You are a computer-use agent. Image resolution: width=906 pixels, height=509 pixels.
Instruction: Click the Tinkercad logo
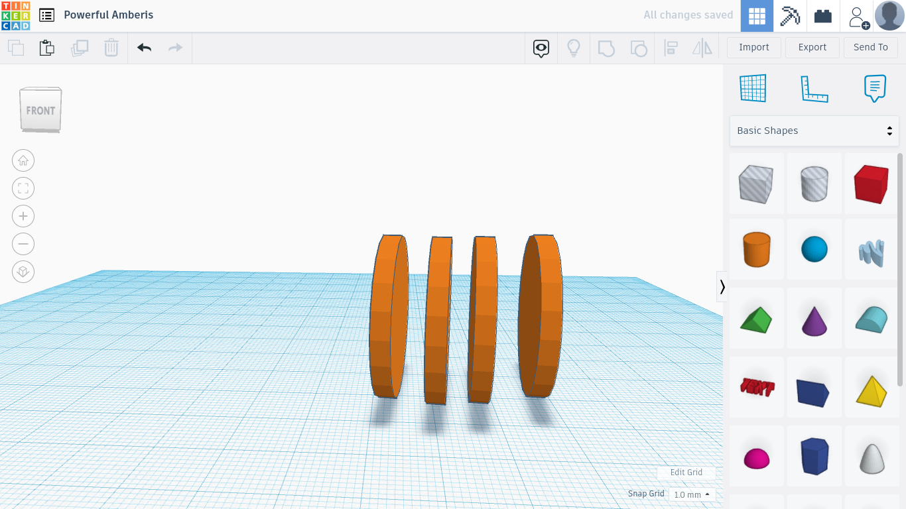click(15, 16)
